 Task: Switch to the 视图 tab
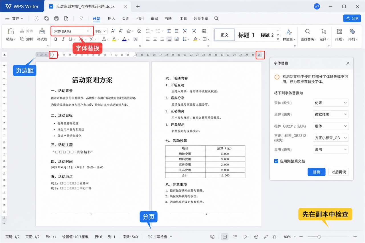(169, 19)
